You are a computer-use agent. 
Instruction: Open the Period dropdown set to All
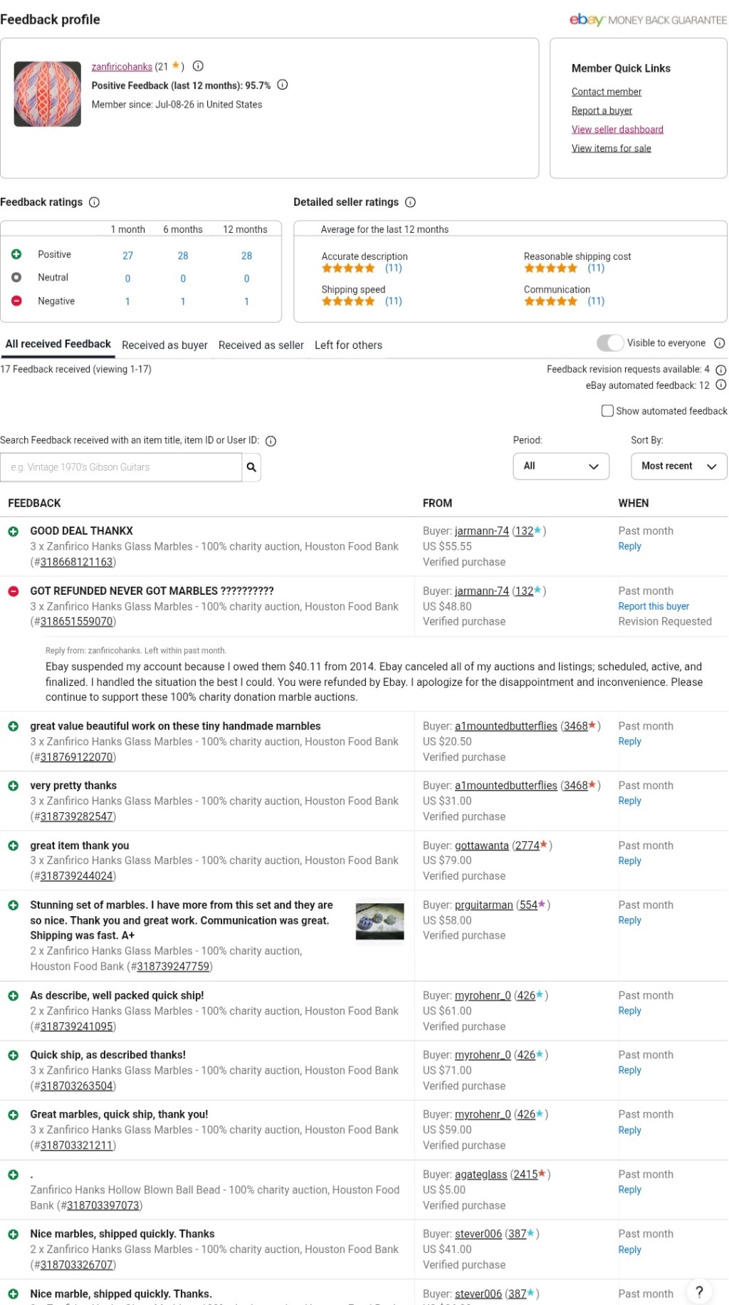click(561, 467)
